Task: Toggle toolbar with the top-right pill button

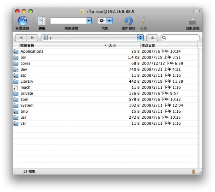Action: click(197, 11)
